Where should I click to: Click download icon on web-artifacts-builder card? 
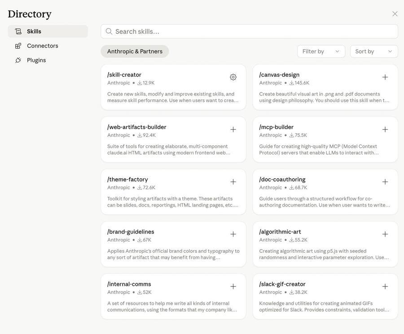point(140,135)
